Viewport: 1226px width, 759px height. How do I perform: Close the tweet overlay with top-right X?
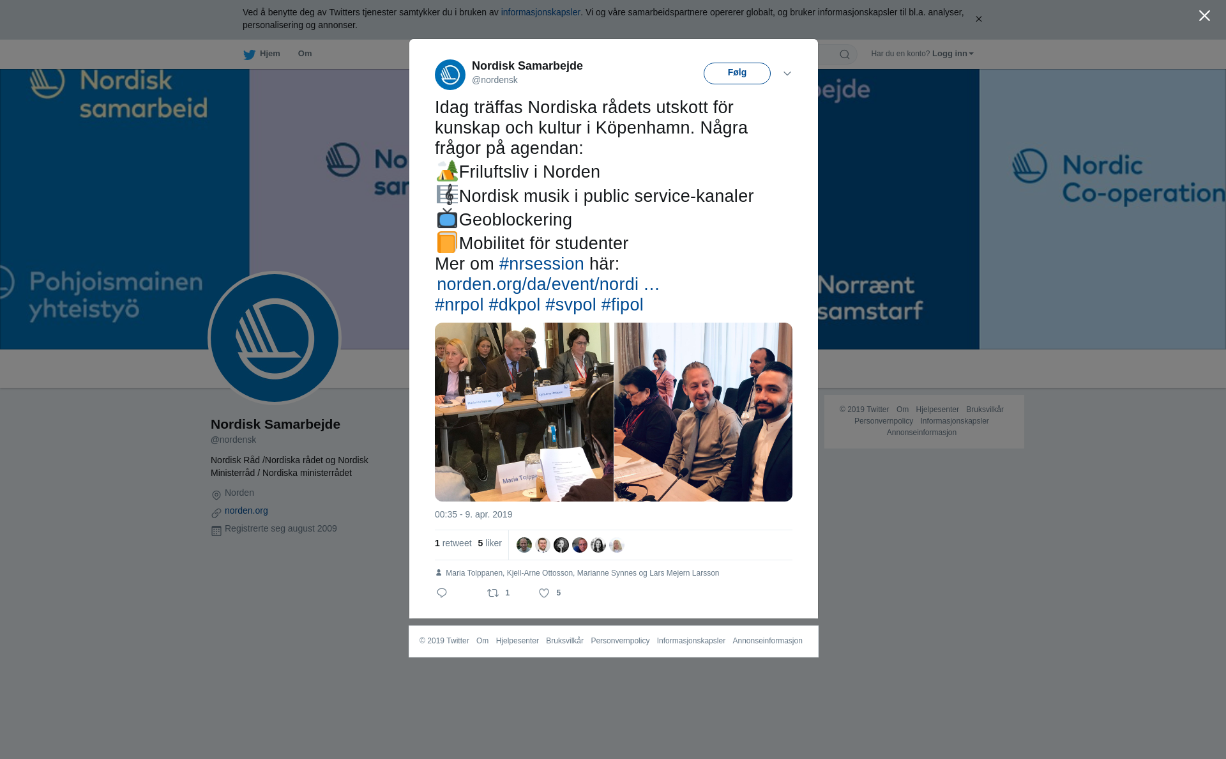(1204, 16)
